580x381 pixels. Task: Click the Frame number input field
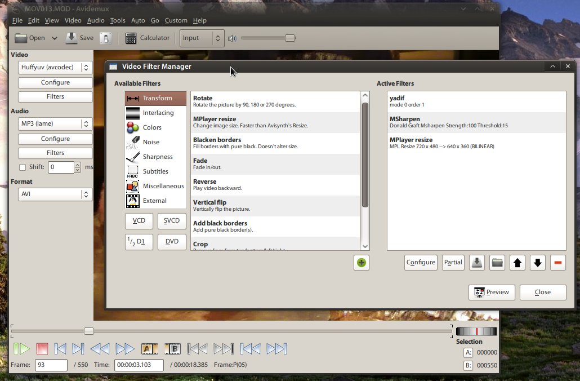click(x=51, y=365)
